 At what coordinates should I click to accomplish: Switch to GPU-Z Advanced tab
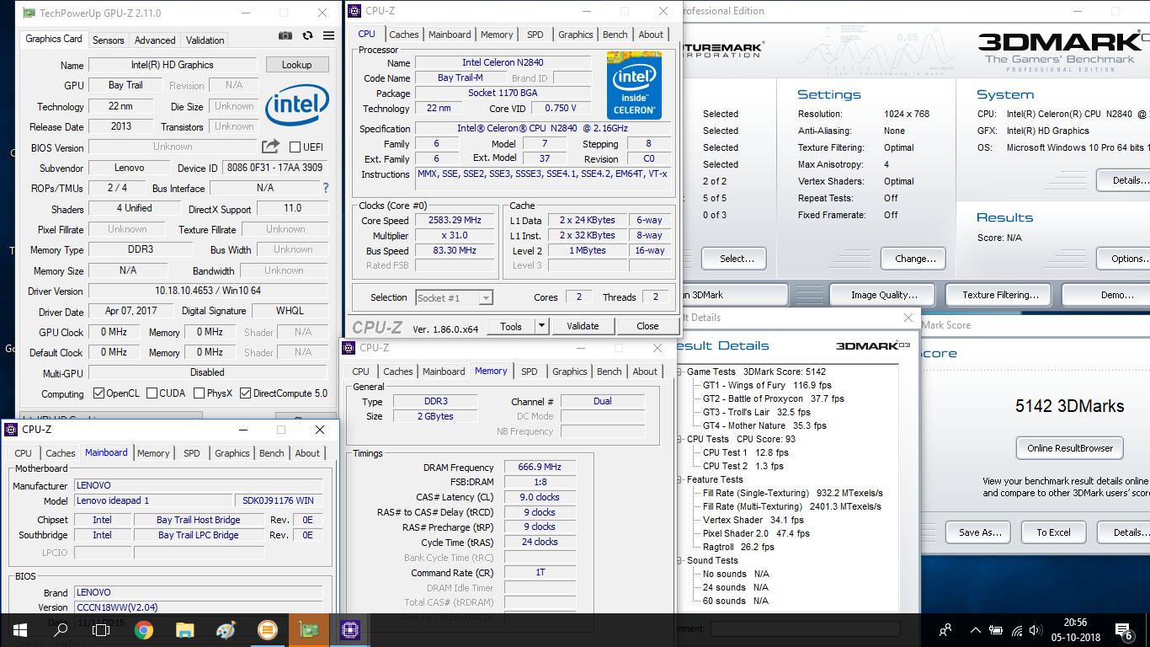[155, 40]
